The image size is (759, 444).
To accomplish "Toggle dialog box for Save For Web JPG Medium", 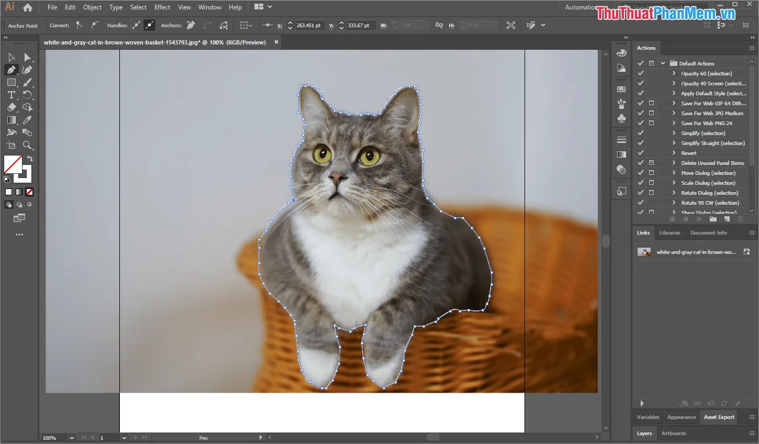I will (651, 113).
